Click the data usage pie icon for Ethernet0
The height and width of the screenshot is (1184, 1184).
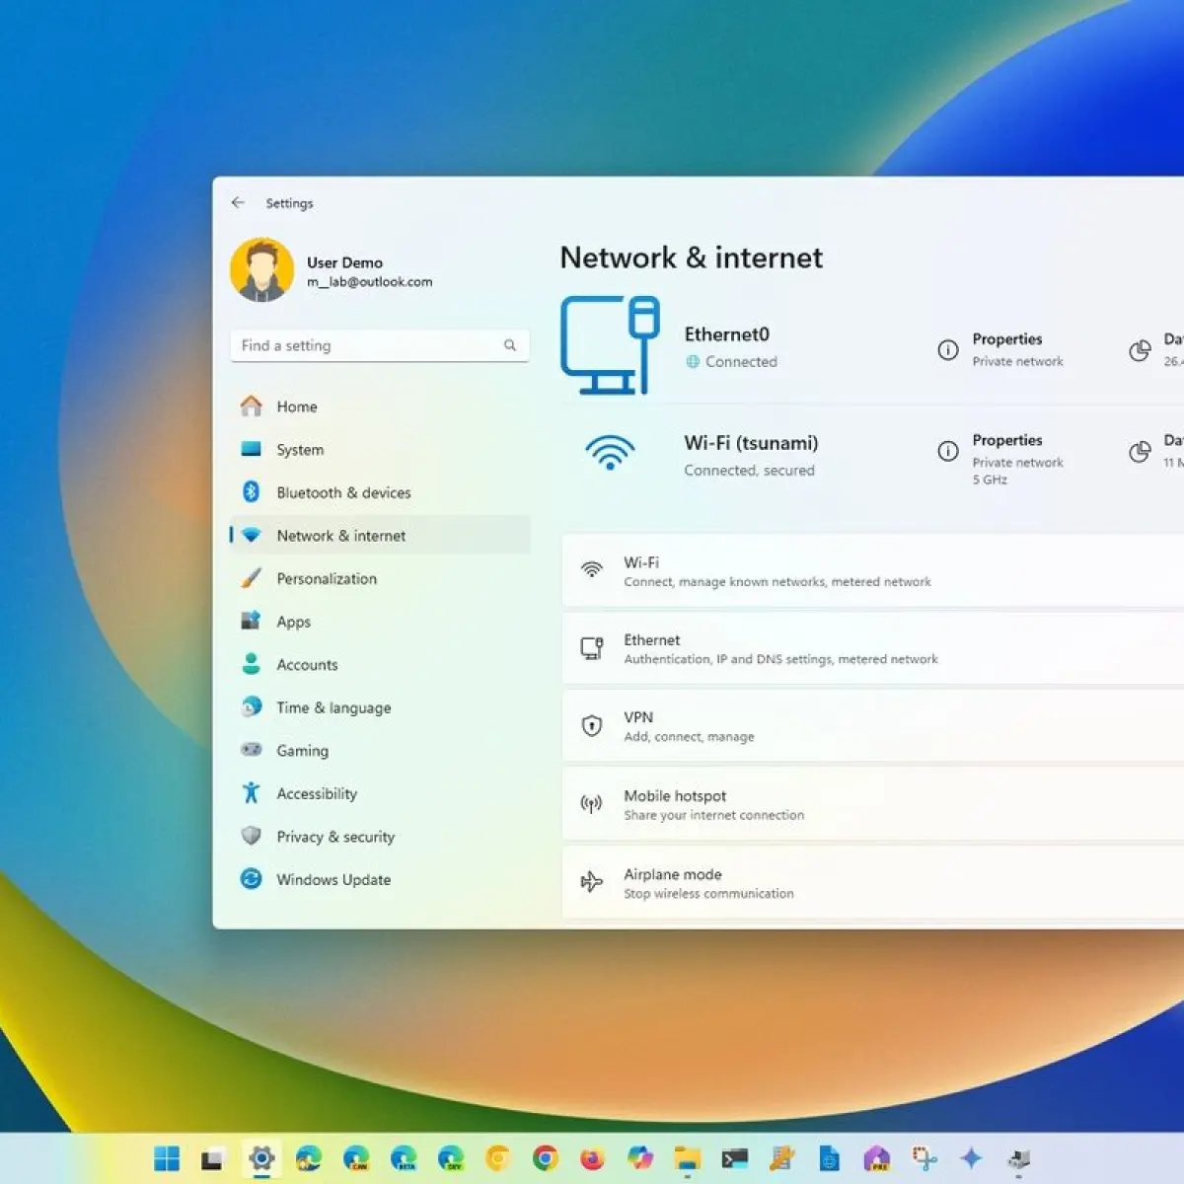(1140, 350)
